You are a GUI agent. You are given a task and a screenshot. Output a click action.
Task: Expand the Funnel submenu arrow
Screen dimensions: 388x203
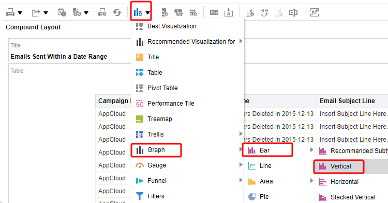click(x=241, y=180)
